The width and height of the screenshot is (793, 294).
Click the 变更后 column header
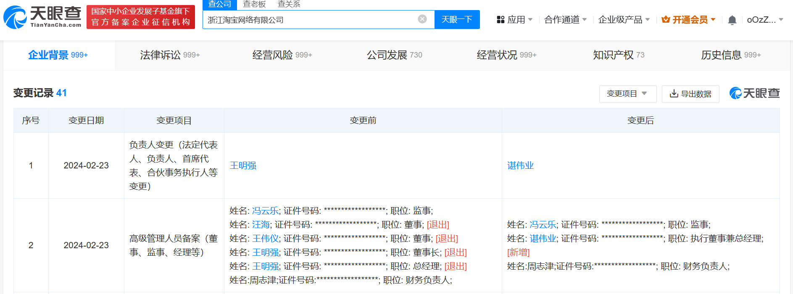[640, 121]
